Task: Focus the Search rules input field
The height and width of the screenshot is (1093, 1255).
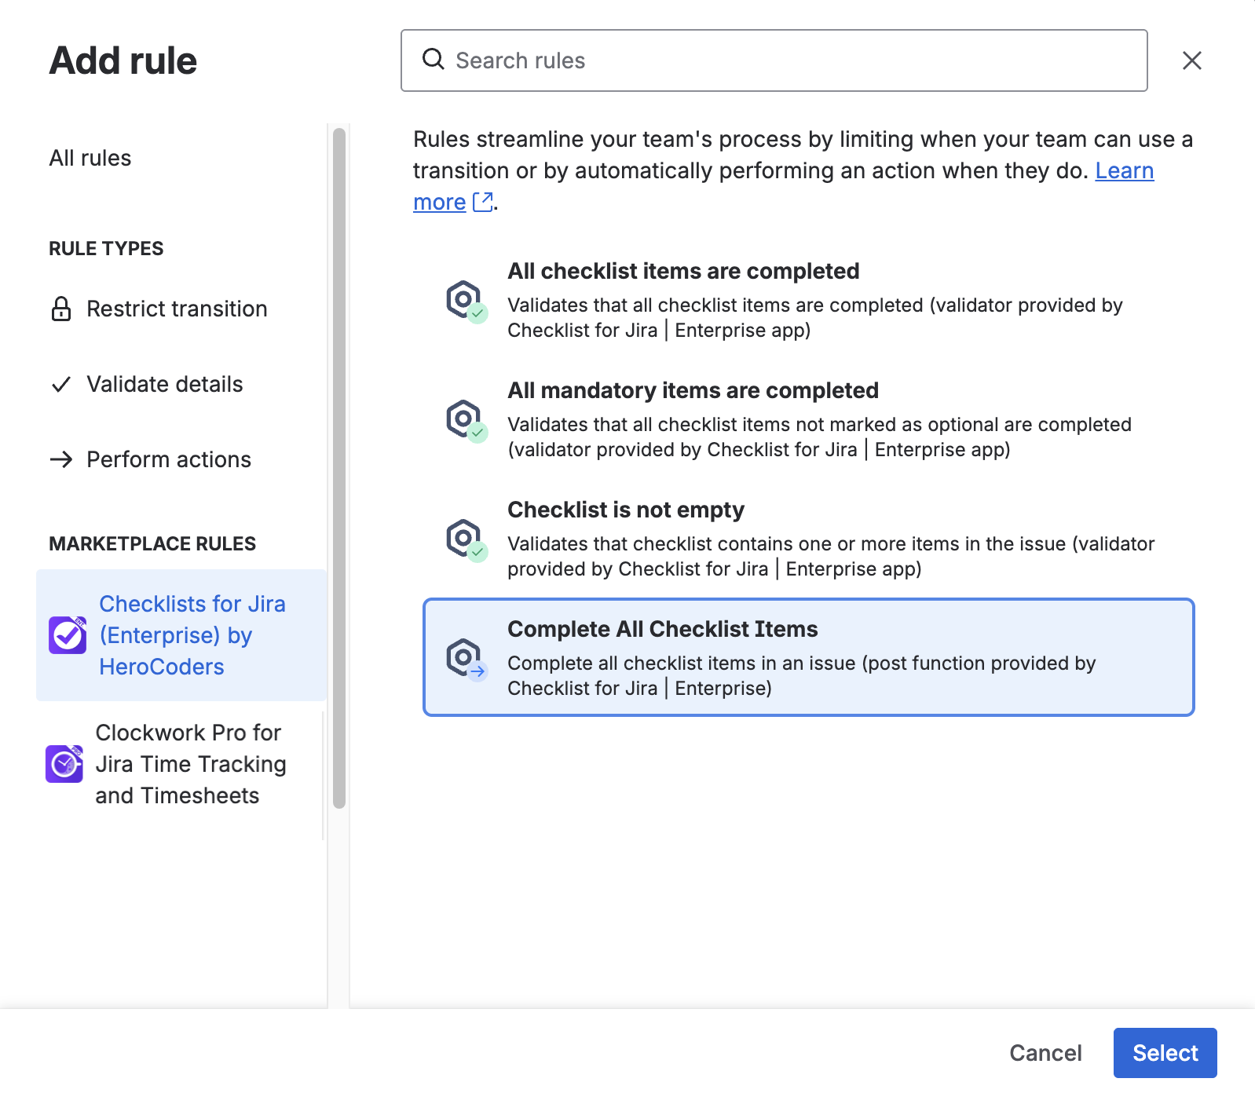Action: [785, 60]
